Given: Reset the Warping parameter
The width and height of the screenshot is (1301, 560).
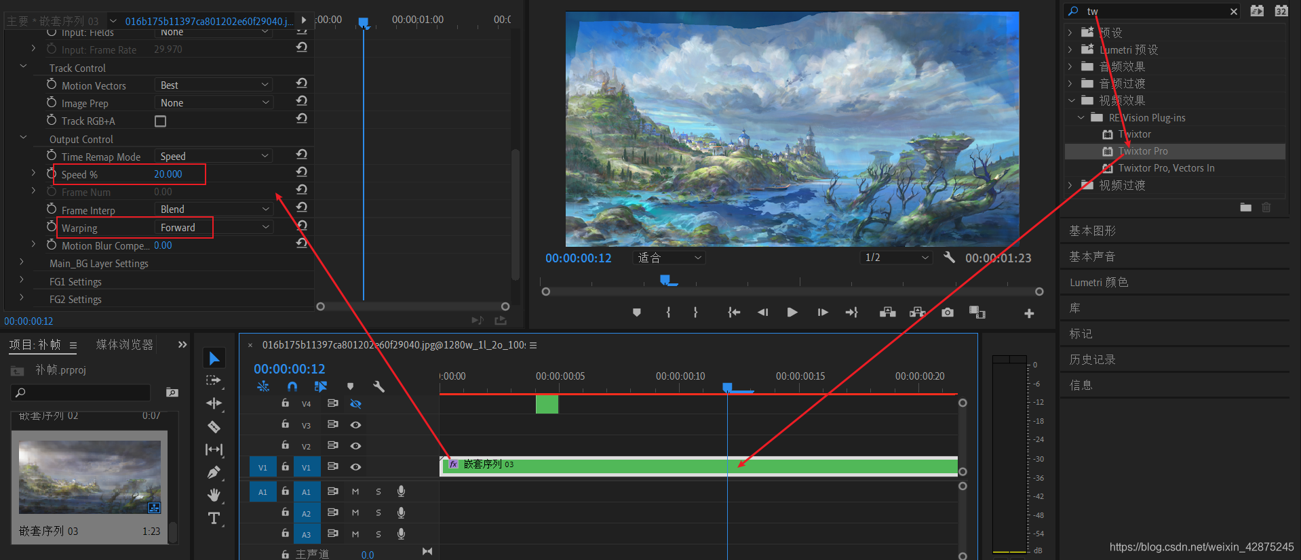Looking at the screenshot, I should (302, 226).
